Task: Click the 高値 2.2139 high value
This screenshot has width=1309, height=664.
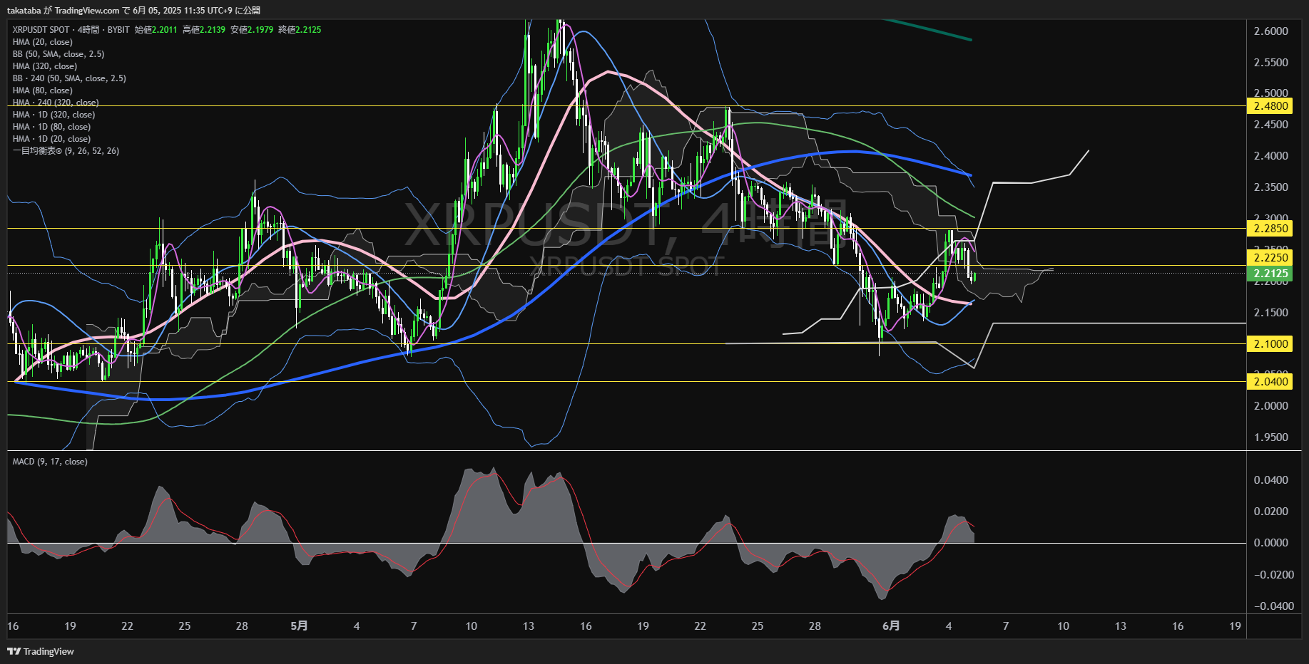Action: 204,30
